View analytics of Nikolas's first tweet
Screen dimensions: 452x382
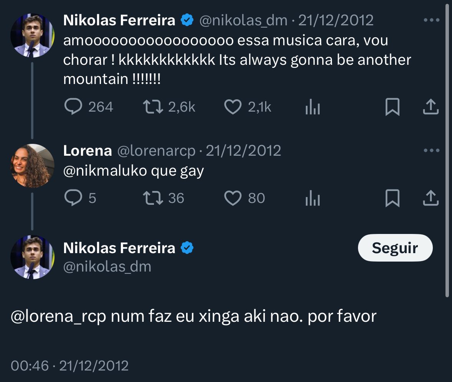click(312, 107)
